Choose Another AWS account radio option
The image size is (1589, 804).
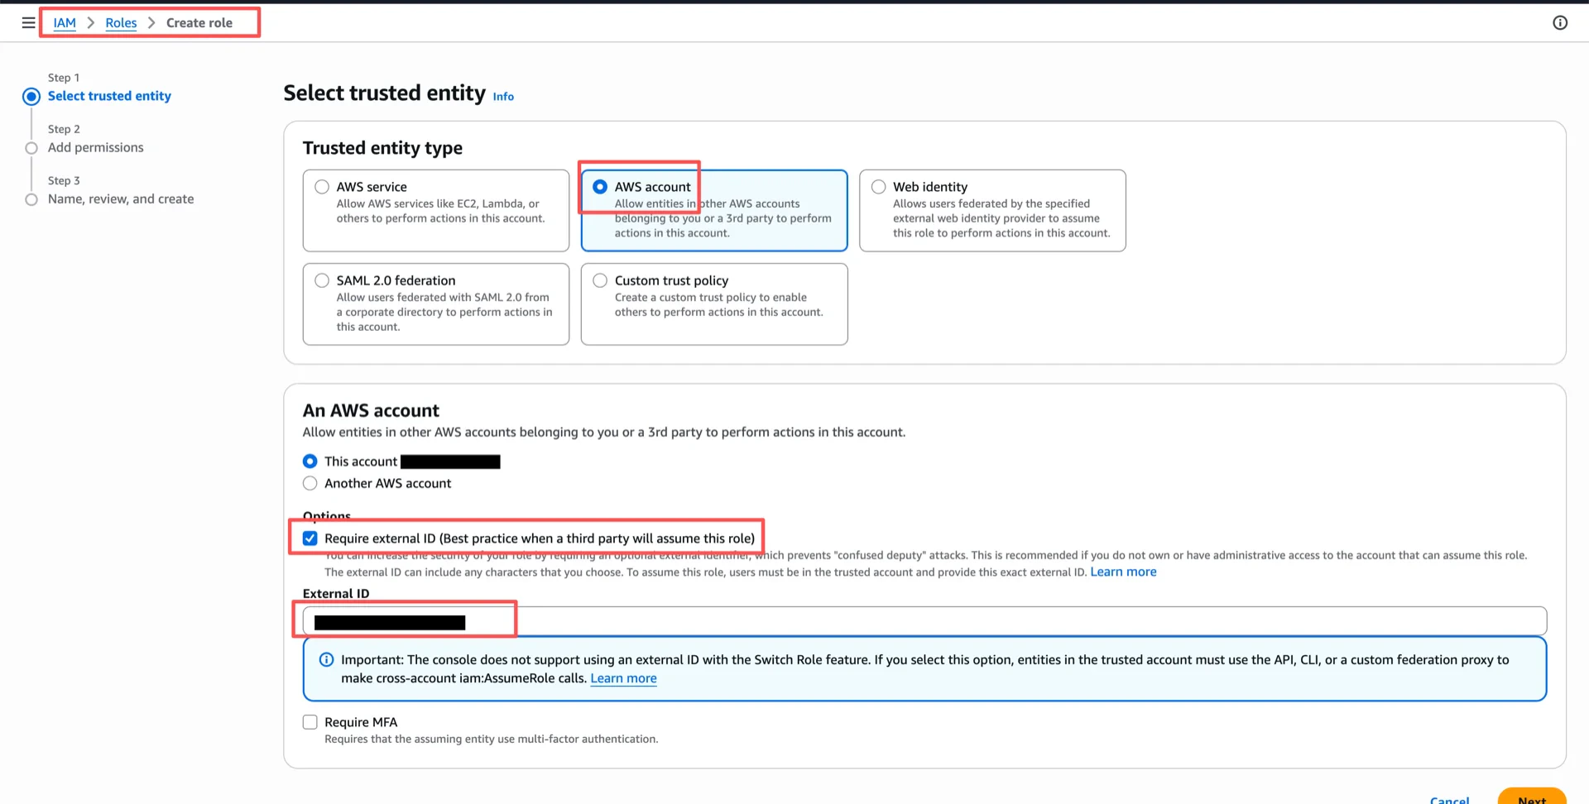coord(310,483)
